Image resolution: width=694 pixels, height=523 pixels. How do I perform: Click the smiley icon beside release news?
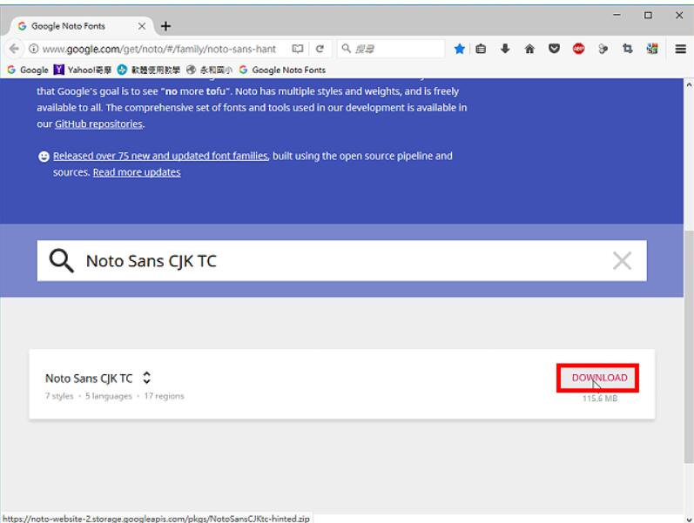[44, 156]
